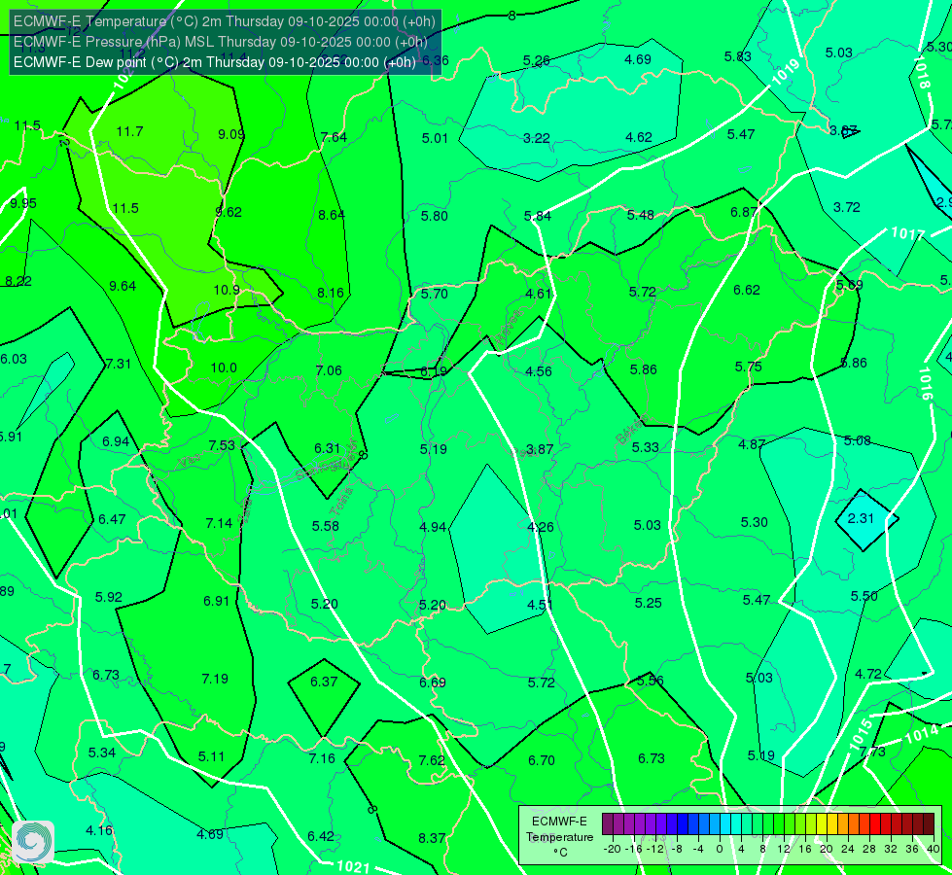Click the 3.22 temperature value
Viewport: 952px width, 875px height.
537,138
